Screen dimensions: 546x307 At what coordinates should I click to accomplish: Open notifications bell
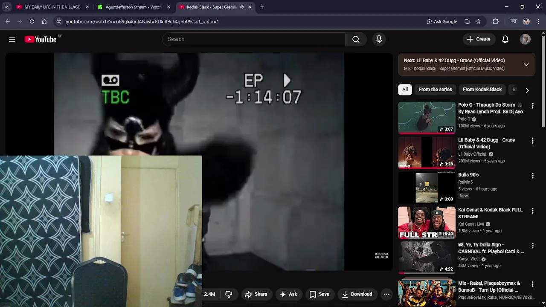click(505, 39)
